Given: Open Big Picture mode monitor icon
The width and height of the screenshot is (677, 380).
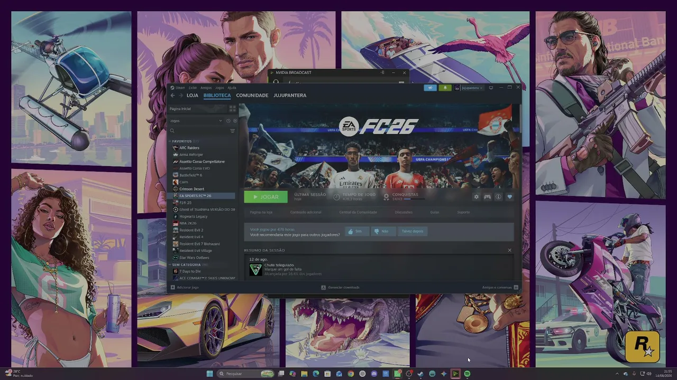Looking at the screenshot, I should pos(491,88).
